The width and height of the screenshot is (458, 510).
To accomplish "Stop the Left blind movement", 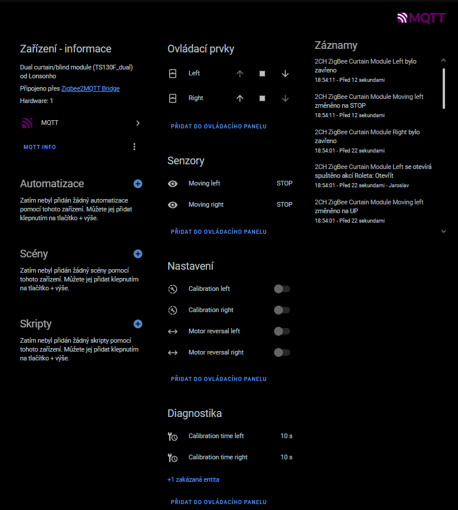I will click(x=262, y=74).
